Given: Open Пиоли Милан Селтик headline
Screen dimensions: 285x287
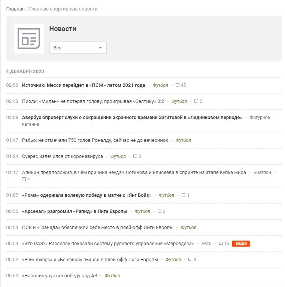Looking at the screenshot, I should click(x=93, y=101).
